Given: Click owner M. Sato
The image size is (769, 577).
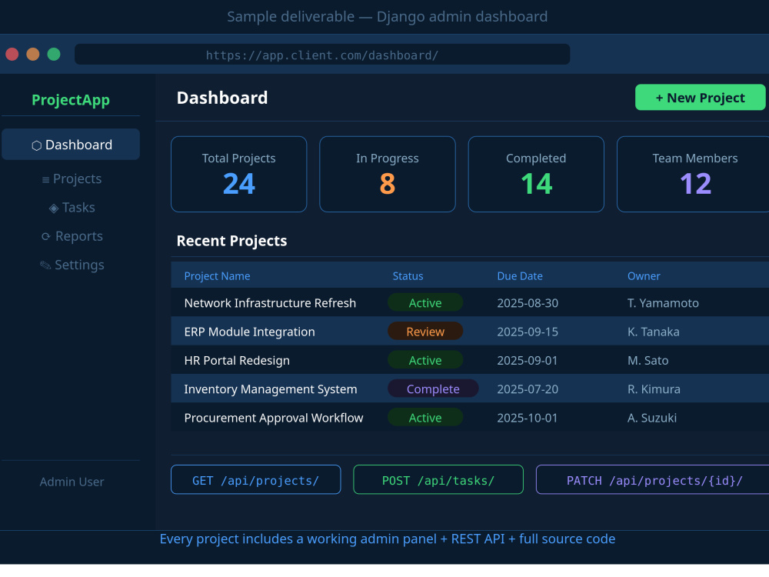Looking at the screenshot, I should (647, 361).
